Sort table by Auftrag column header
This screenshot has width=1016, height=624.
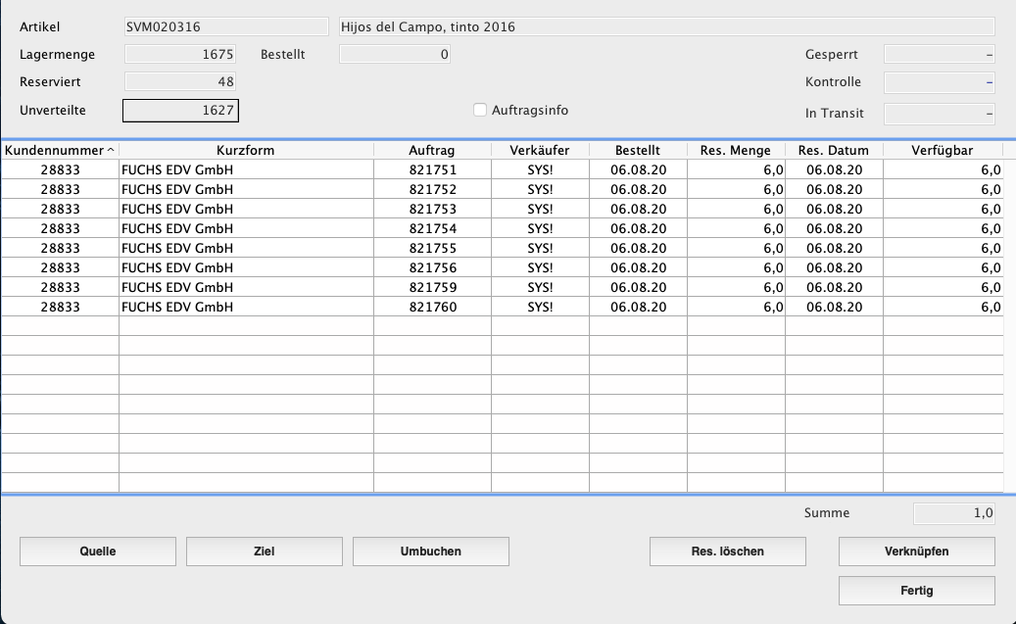pos(432,151)
